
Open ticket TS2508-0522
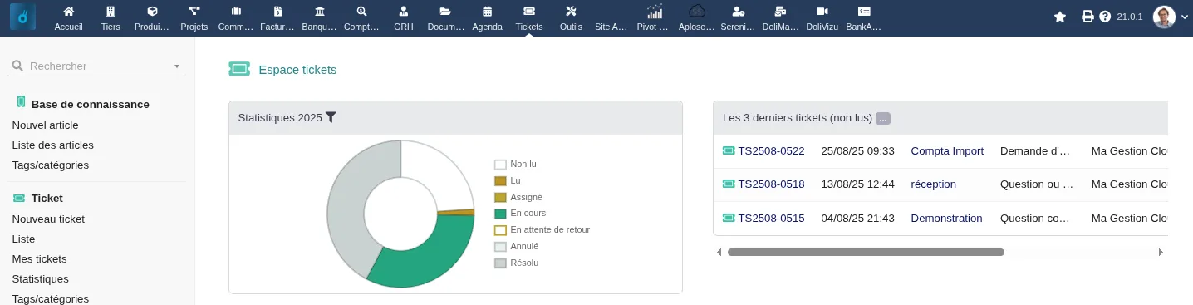tap(771, 150)
